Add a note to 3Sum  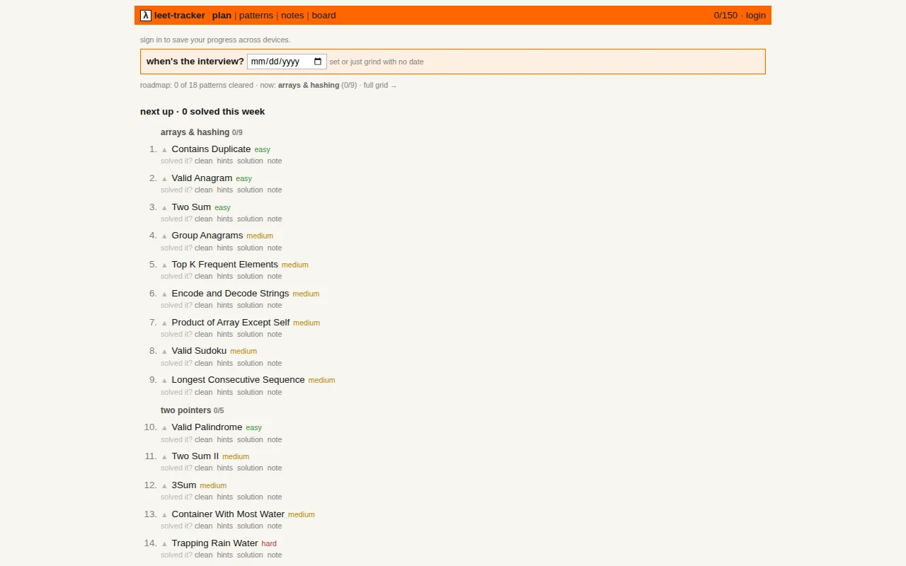pos(275,497)
